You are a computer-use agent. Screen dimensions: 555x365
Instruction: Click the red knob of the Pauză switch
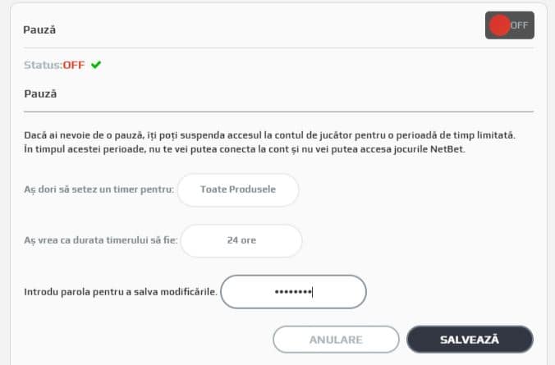(499, 25)
